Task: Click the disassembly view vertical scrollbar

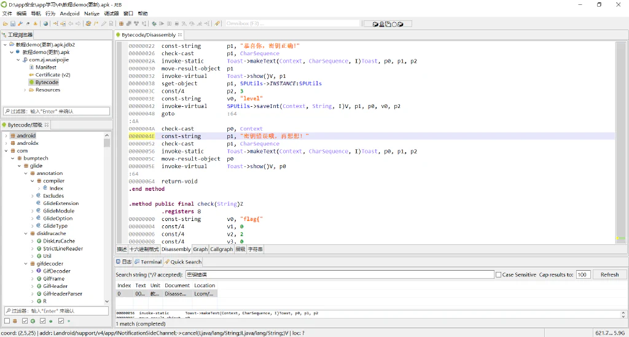Action: (620, 142)
